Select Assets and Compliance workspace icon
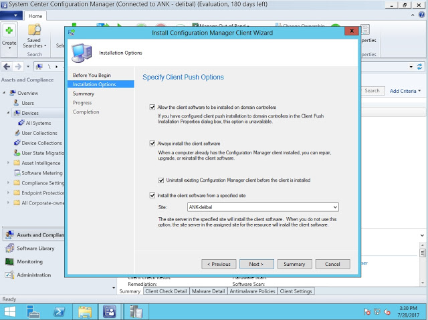Screen dimensions: 428x320 9,235
